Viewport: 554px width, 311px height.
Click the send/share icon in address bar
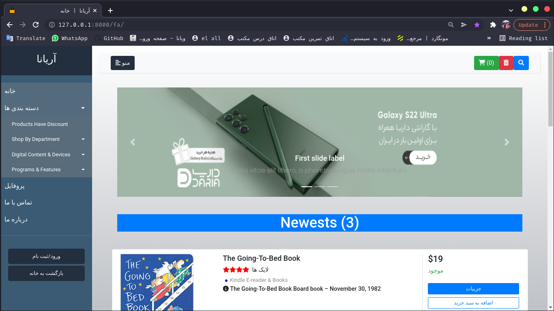[x=464, y=25]
